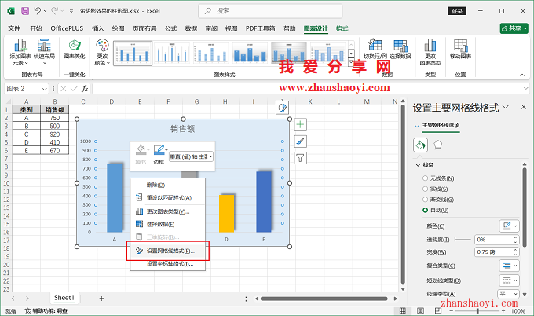
Task: Select Gradient line radio option
Action: 425,200
